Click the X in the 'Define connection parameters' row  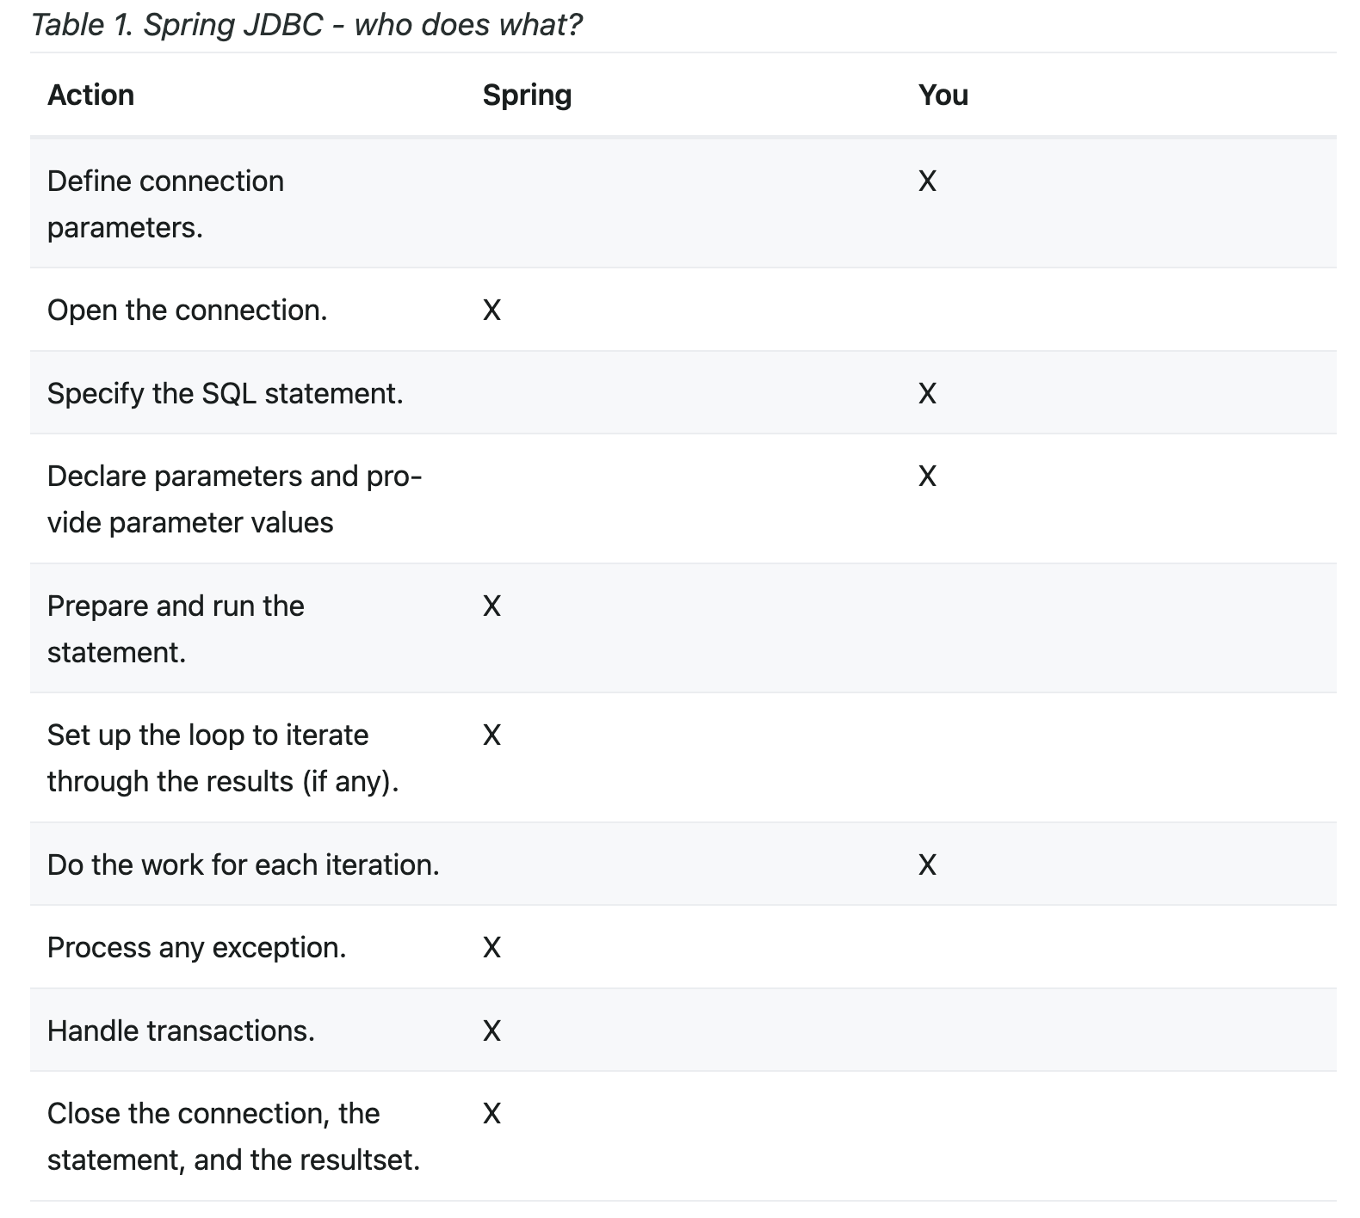(x=927, y=181)
